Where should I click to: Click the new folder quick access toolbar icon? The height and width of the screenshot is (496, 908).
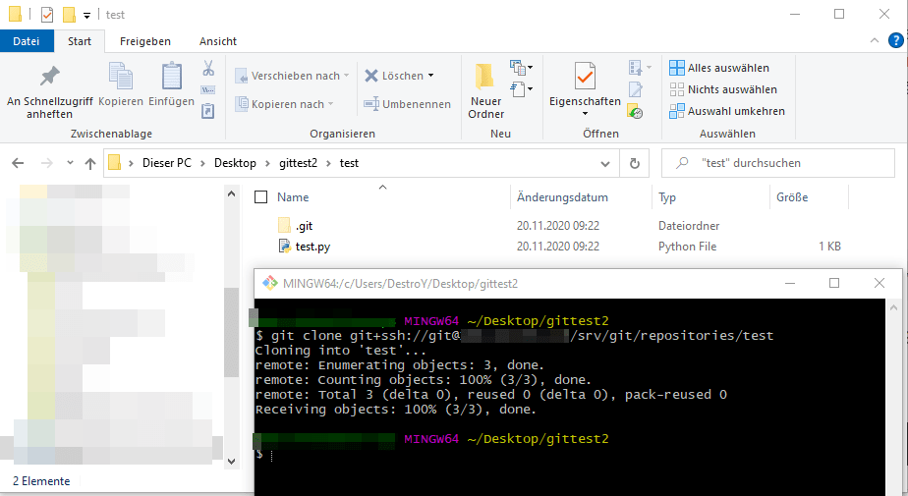click(69, 15)
